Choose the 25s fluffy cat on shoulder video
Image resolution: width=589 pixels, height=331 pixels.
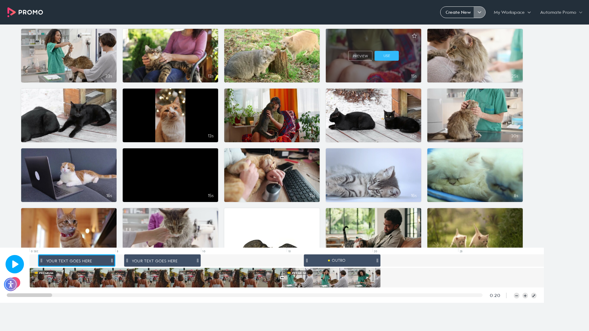click(x=475, y=55)
